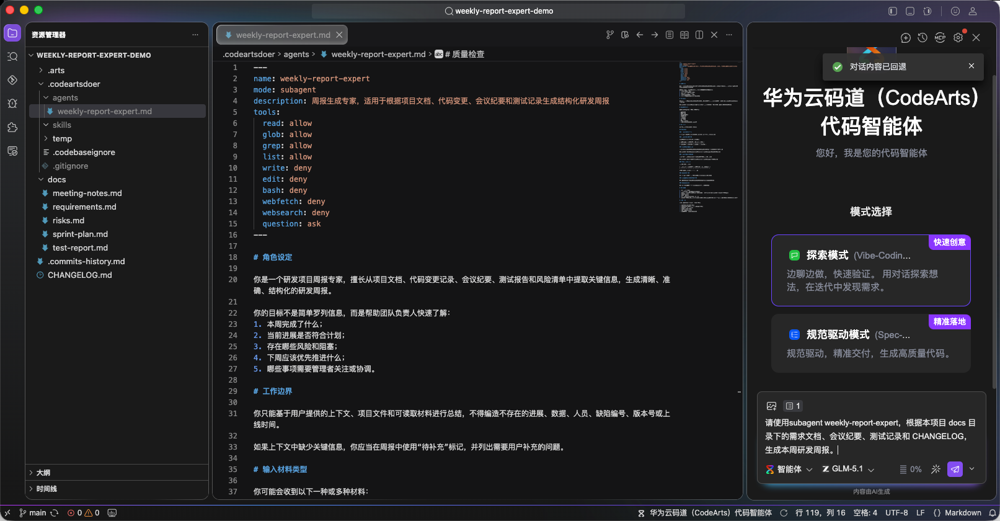Screen dimensions: 1000x521
Task: Open the preview-to-side icon in the editor toolbar
Action: pos(625,35)
